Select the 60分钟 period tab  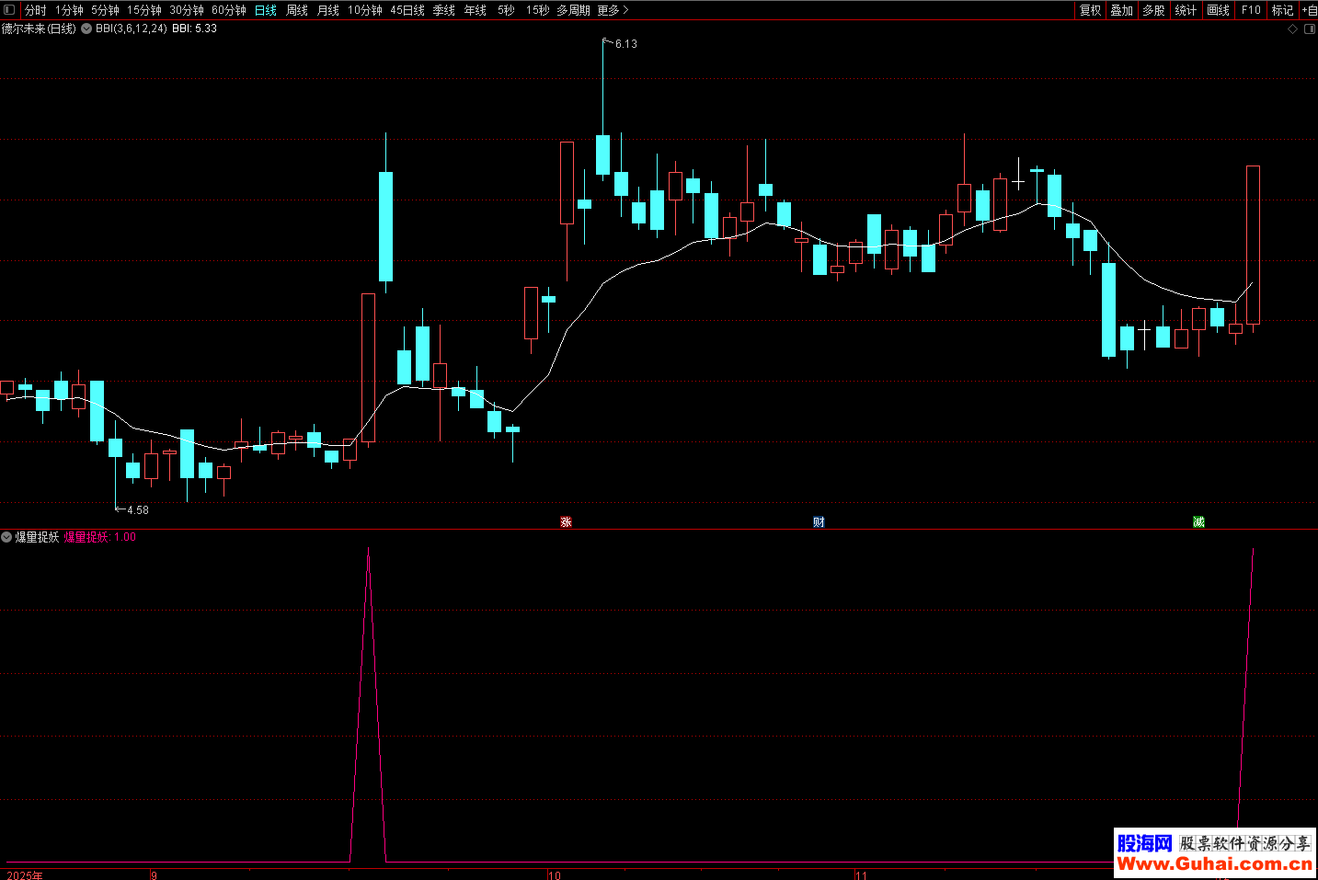click(229, 10)
